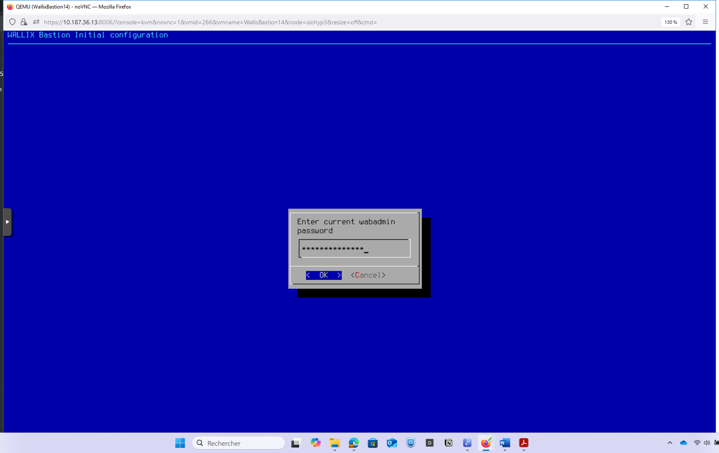
Task: Open the Firefox hamburger menu
Action: click(x=705, y=22)
